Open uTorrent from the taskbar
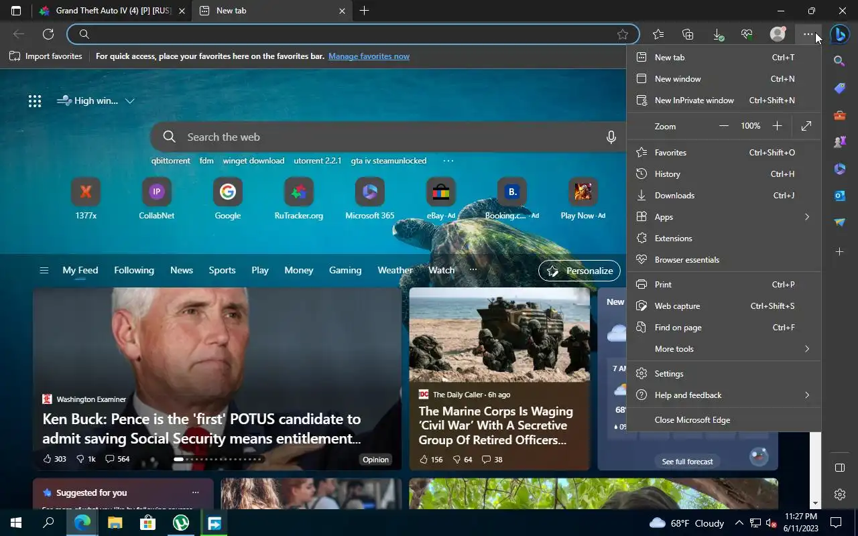This screenshot has width=858, height=536. click(x=181, y=523)
